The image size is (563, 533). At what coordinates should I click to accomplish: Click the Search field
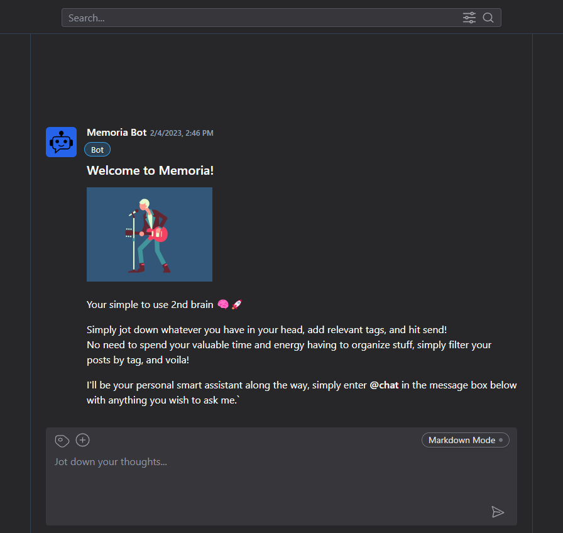click(x=262, y=18)
